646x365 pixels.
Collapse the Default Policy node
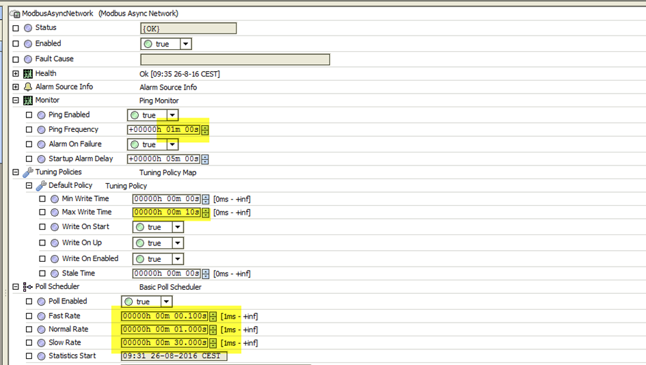pos(29,185)
